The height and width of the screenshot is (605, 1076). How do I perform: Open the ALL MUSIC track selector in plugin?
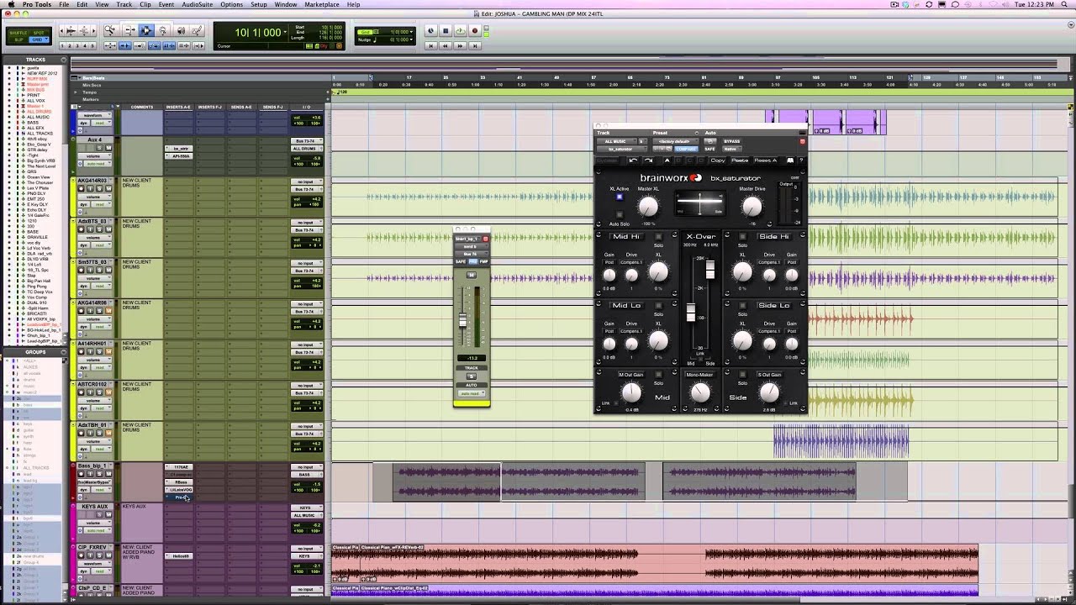tap(616, 141)
